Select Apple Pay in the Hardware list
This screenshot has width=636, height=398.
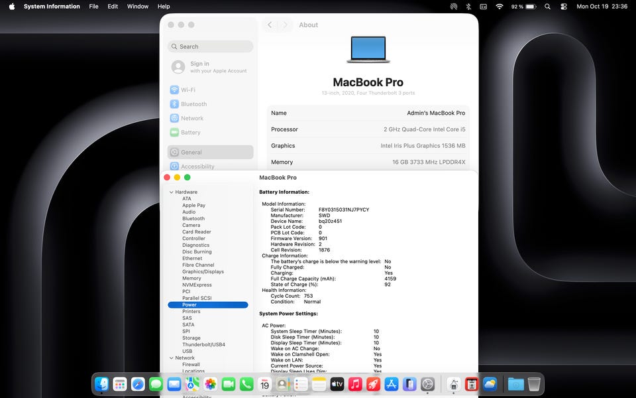pos(193,205)
